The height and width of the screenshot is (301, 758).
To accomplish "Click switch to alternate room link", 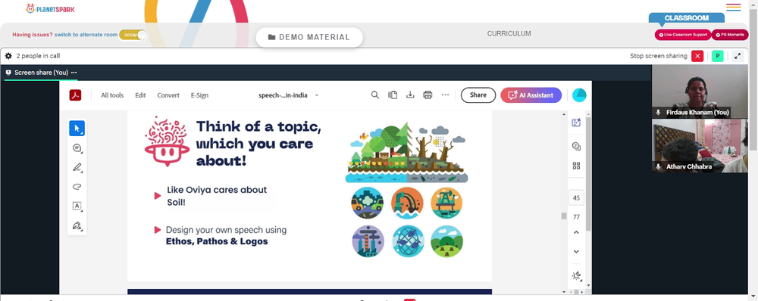I will pyautogui.click(x=86, y=35).
